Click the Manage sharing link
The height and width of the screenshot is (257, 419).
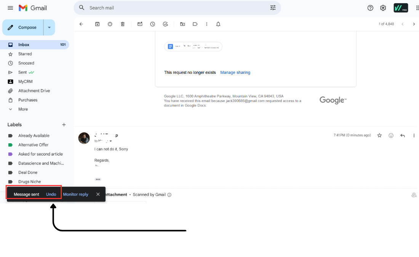(235, 72)
